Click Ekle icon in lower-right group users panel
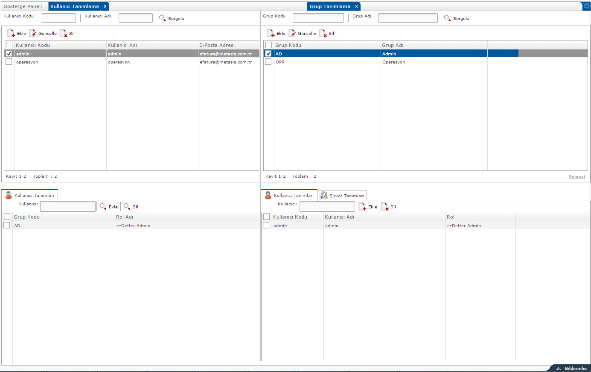Image resolution: width=591 pixels, height=372 pixels. coord(362,207)
